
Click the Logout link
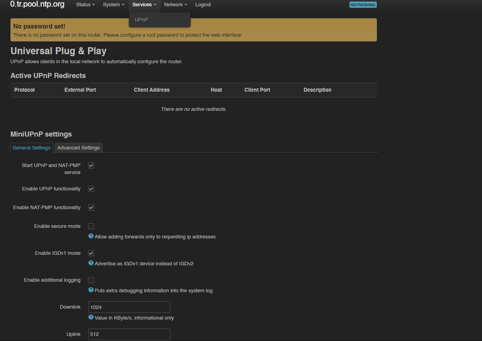(203, 5)
